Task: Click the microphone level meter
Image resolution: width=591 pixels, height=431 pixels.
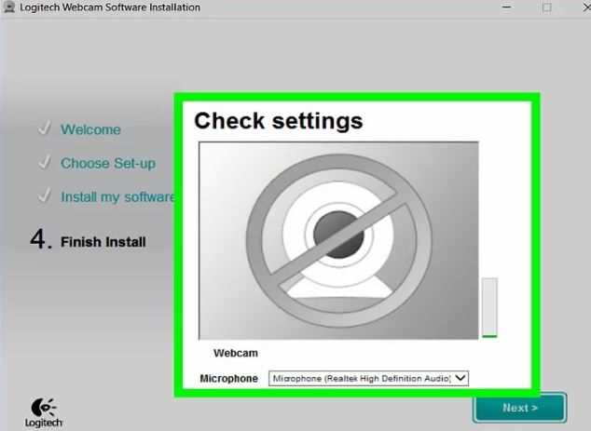Action: click(489, 307)
